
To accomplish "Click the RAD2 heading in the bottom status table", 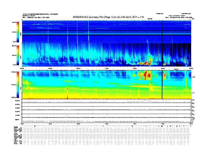I will tap(16, 127).
